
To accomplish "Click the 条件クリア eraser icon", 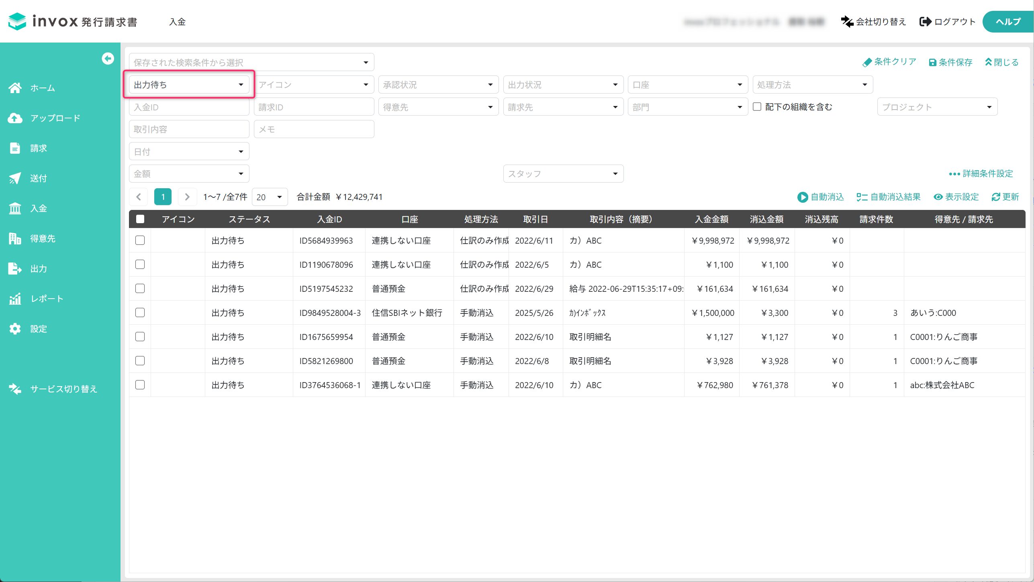I will tap(867, 62).
